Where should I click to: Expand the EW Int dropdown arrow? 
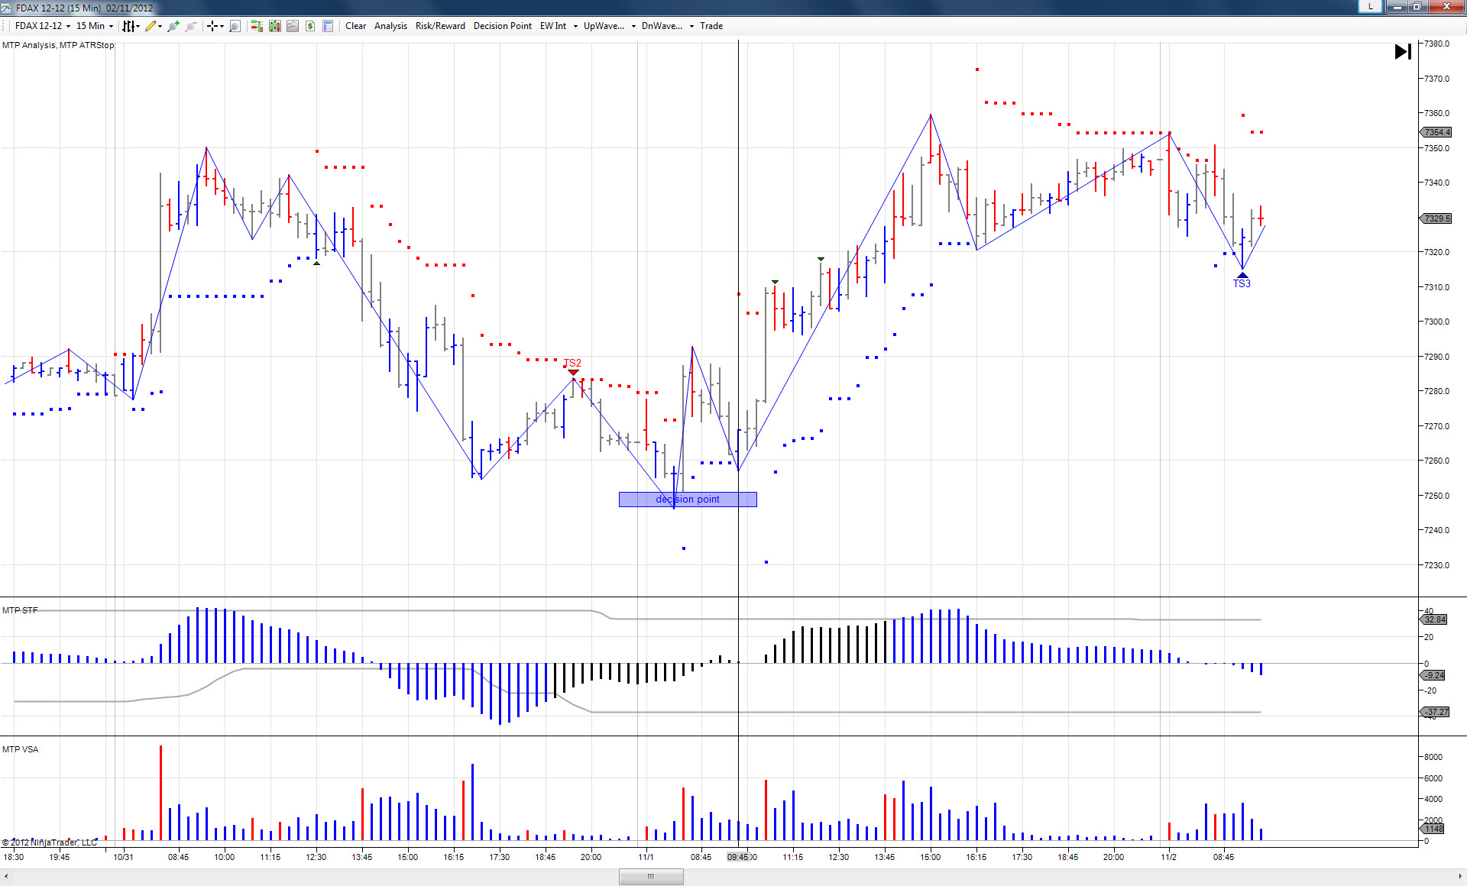point(575,26)
